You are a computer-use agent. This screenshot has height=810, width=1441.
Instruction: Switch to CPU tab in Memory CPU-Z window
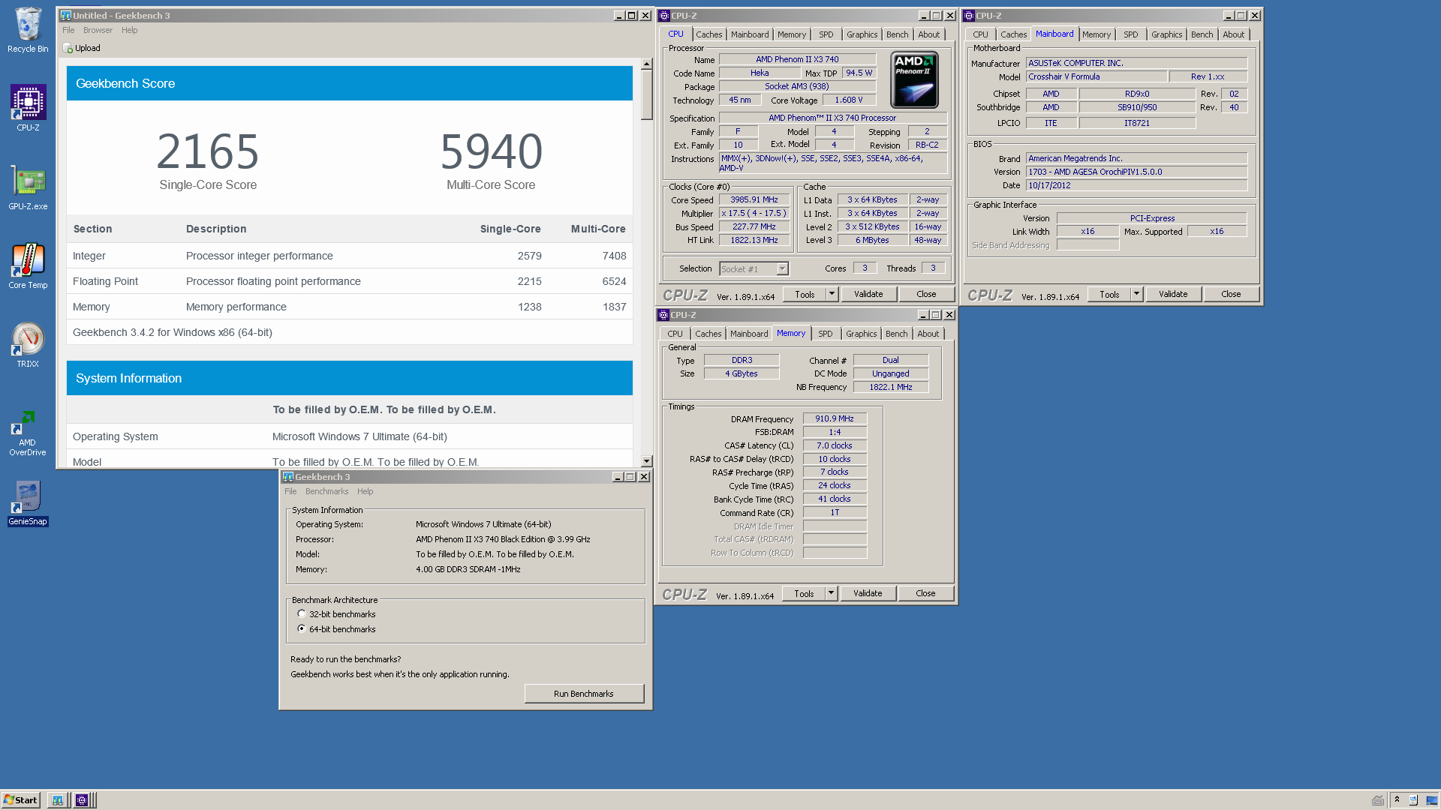tap(675, 334)
